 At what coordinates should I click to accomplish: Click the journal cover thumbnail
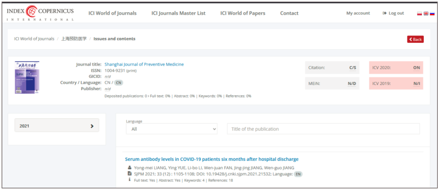[x=27, y=77]
